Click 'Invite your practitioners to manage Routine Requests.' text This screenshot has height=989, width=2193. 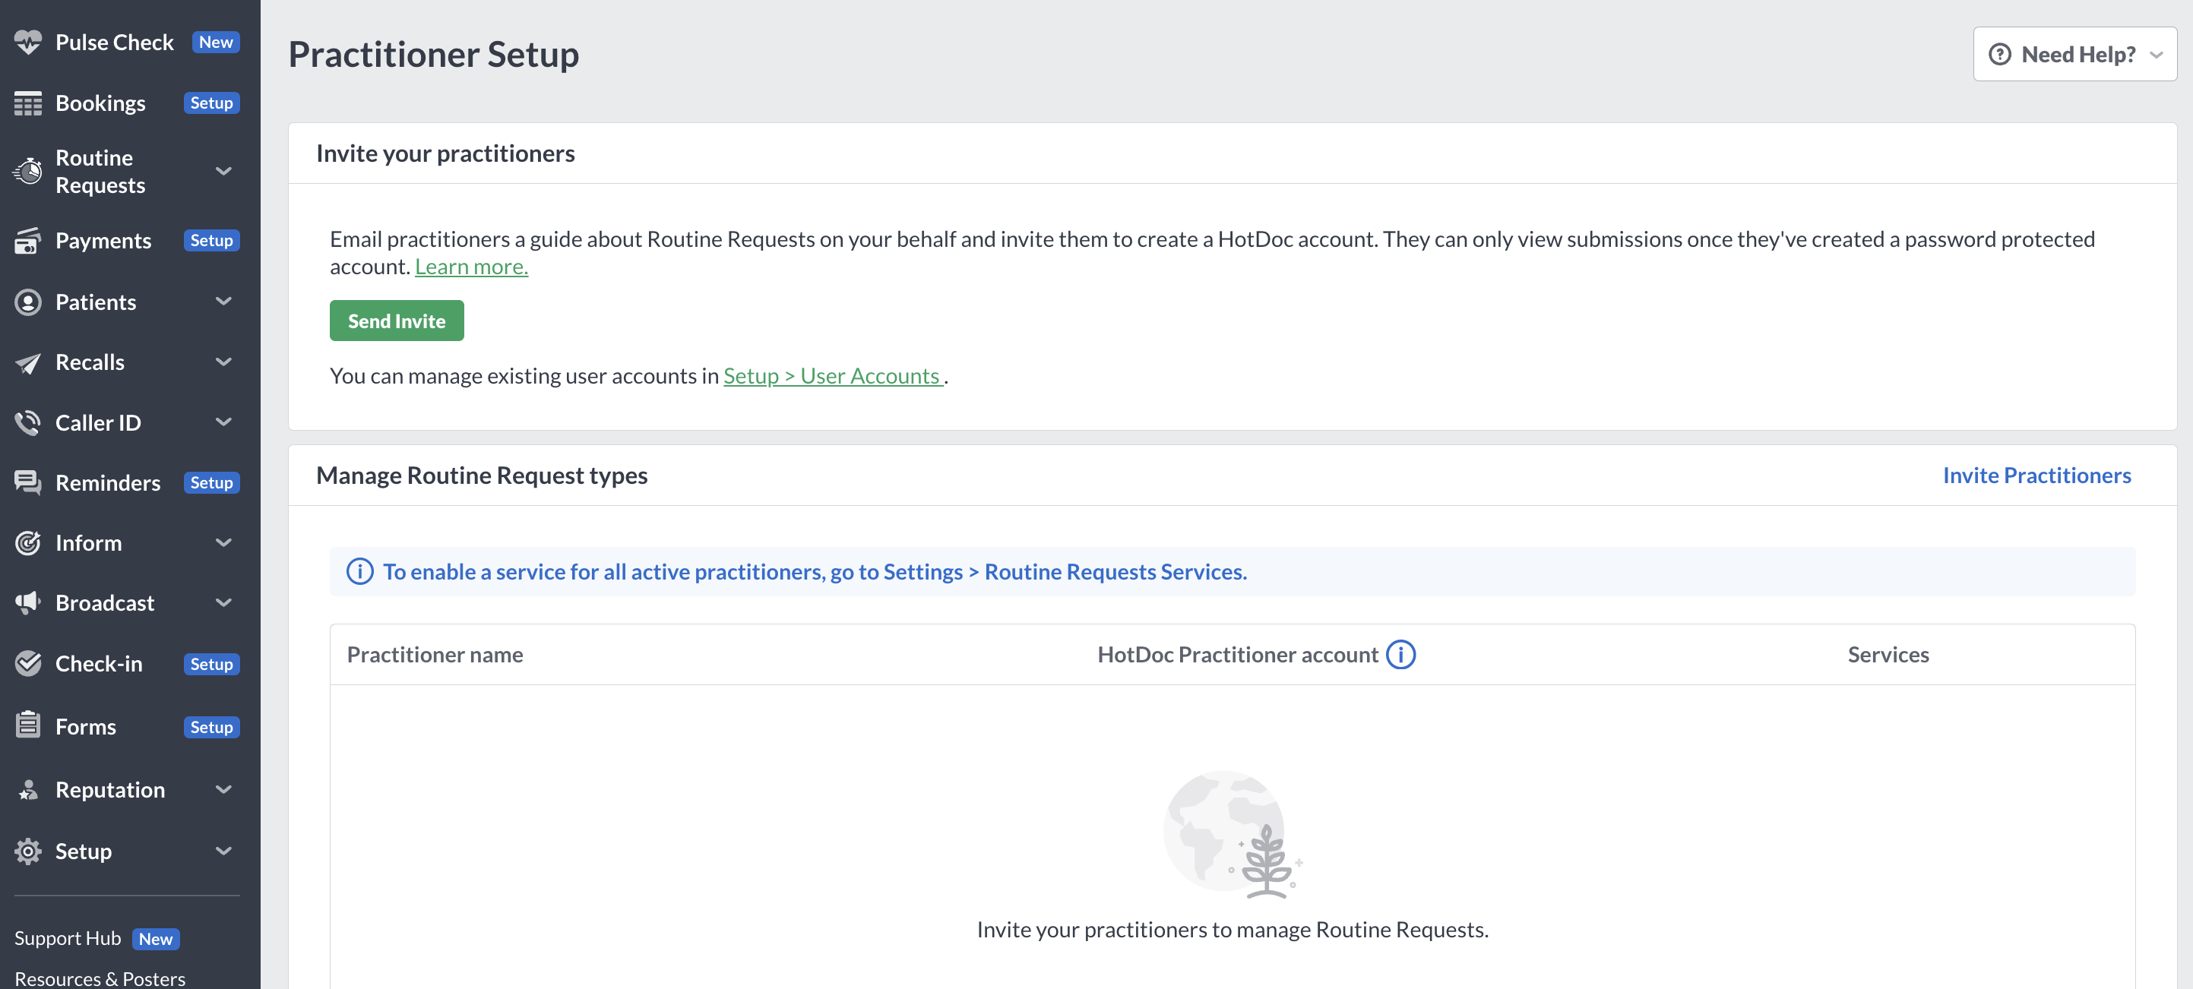click(1233, 930)
